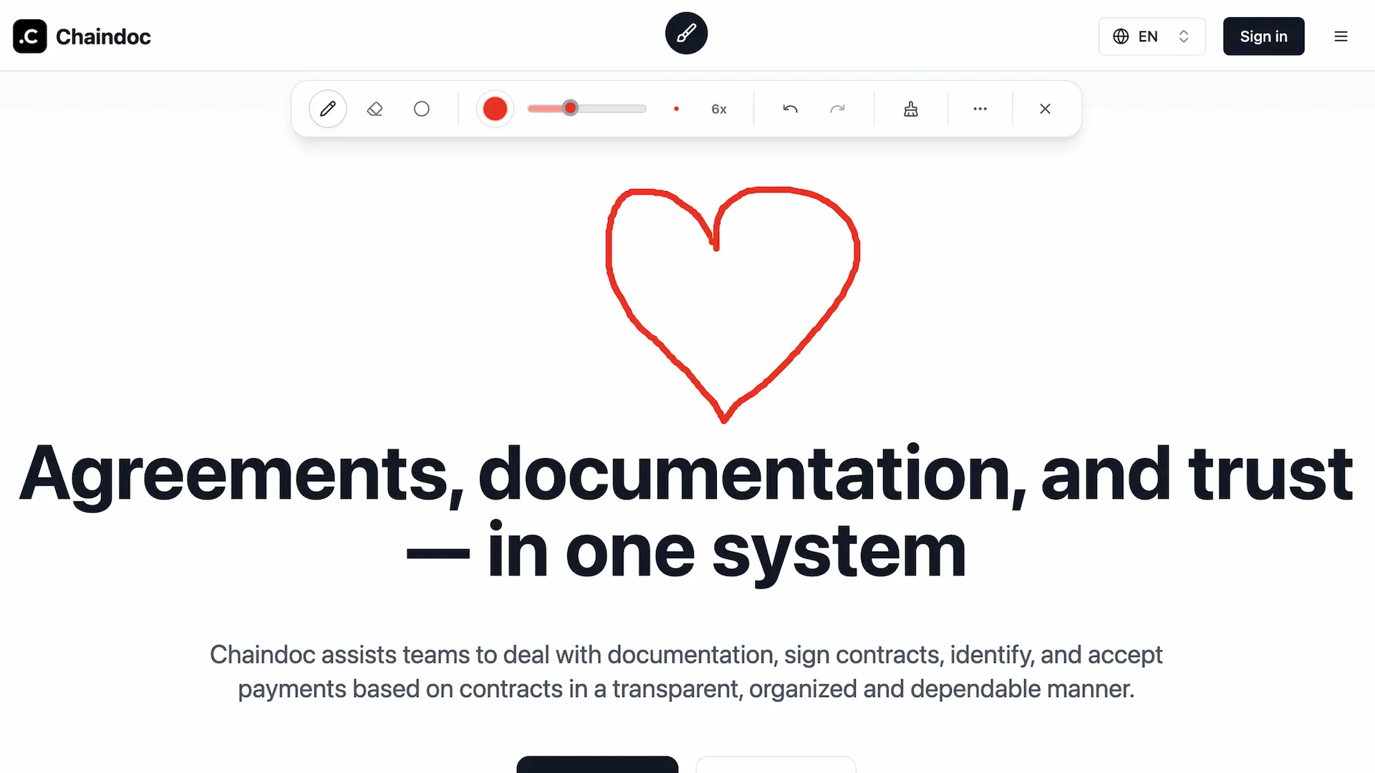Click the small red dot size preview
The height and width of the screenshot is (773, 1375).
[x=676, y=109]
